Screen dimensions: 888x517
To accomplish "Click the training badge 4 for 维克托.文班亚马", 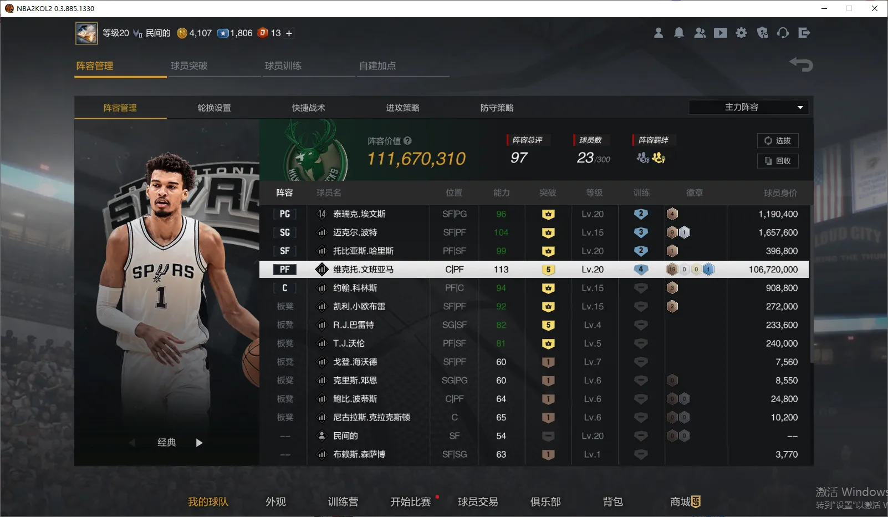I will pos(641,270).
